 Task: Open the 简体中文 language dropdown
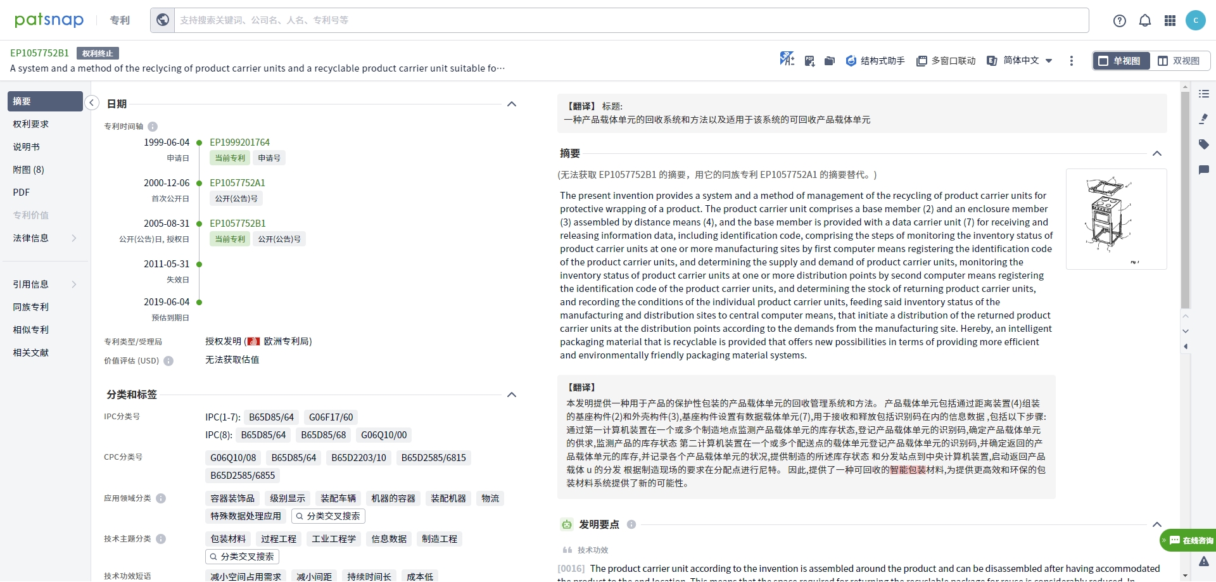pos(1020,61)
